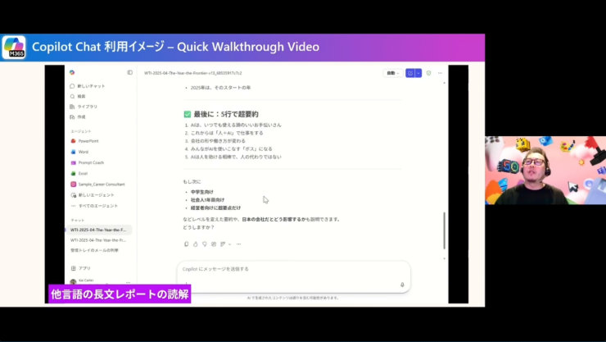Screen dimensions: 606x342
Task: Click the Copilot logo in the sidebar
Action: pyautogui.click(x=72, y=72)
